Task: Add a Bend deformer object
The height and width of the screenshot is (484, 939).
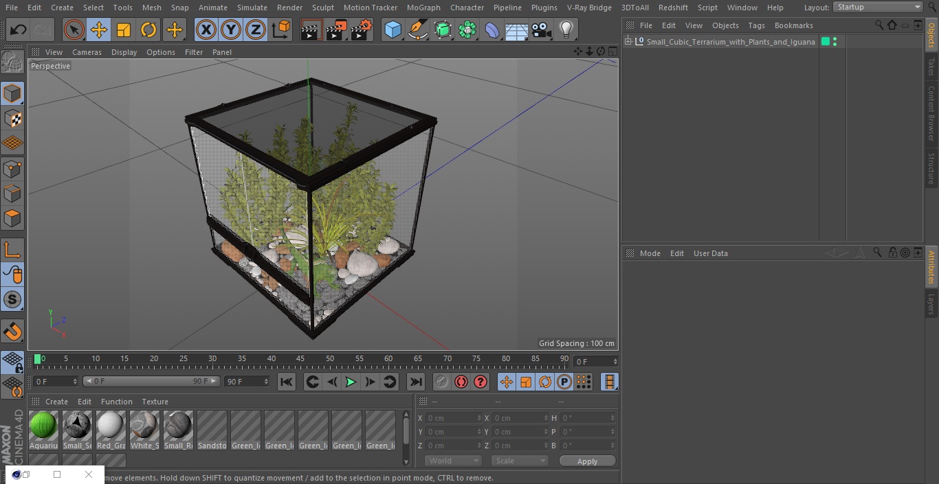Action: 492,30
